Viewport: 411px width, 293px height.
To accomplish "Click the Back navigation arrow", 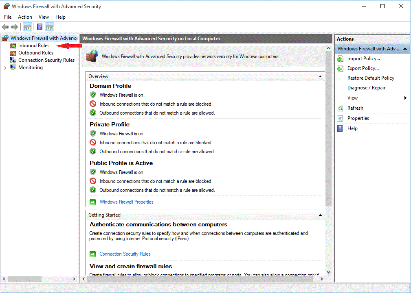I will (x=5, y=27).
